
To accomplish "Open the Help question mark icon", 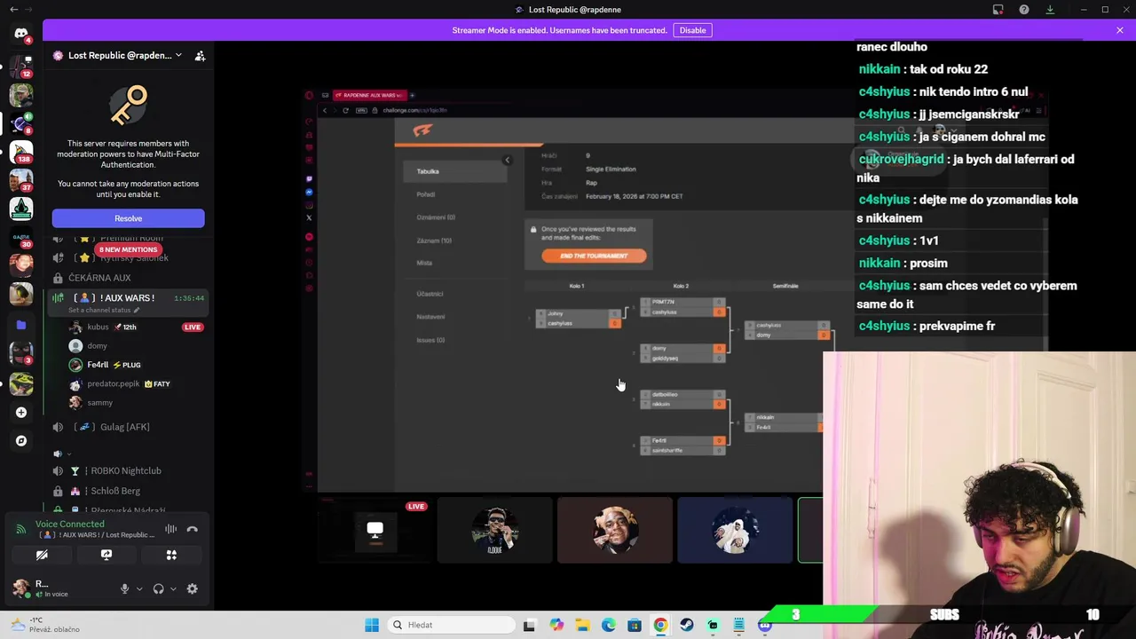I will point(1024,10).
